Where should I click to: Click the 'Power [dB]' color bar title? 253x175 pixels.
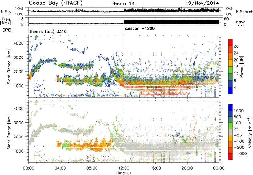[x=241, y=67]
